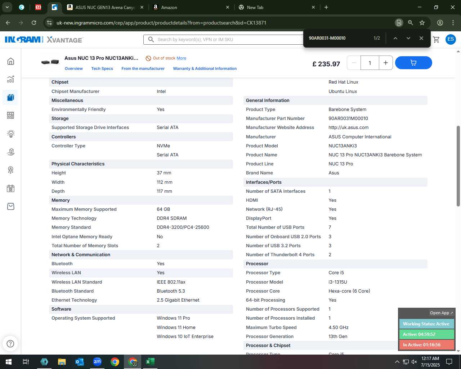Click the quantity input field
Image resolution: width=461 pixels, height=369 pixels.
click(x=370, y=63)
